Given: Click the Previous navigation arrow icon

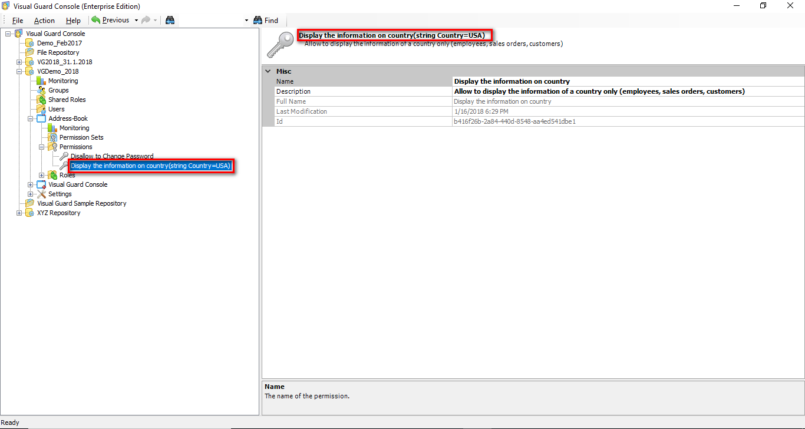Looking at the screenshot, I should click(x=95, y=19).
